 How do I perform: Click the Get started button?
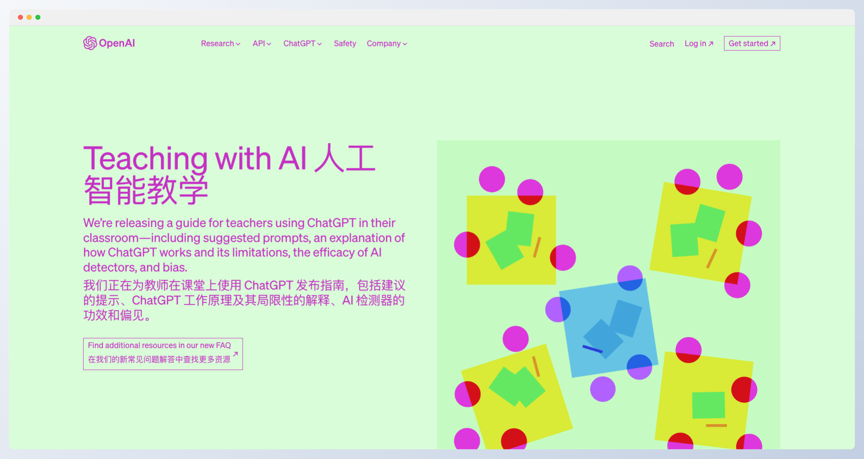[x=752, y=43]
